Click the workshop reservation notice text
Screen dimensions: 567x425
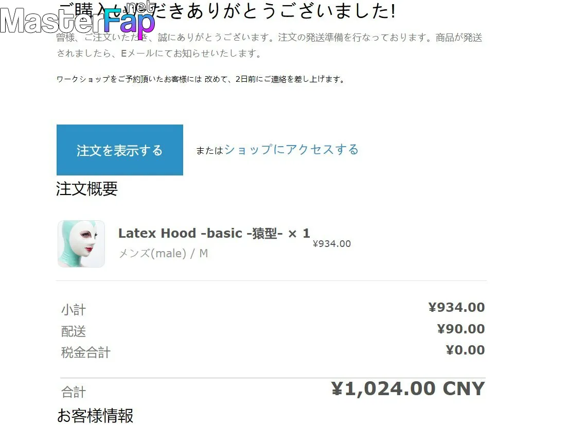(x=201, y=79)
